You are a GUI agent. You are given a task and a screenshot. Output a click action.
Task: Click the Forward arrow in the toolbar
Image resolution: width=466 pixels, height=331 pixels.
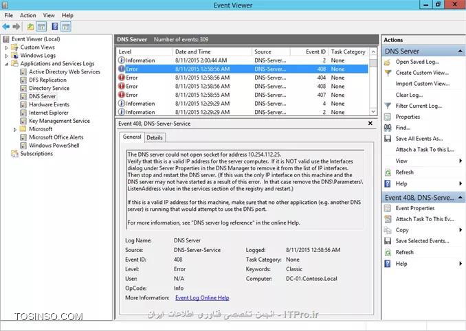16,27
